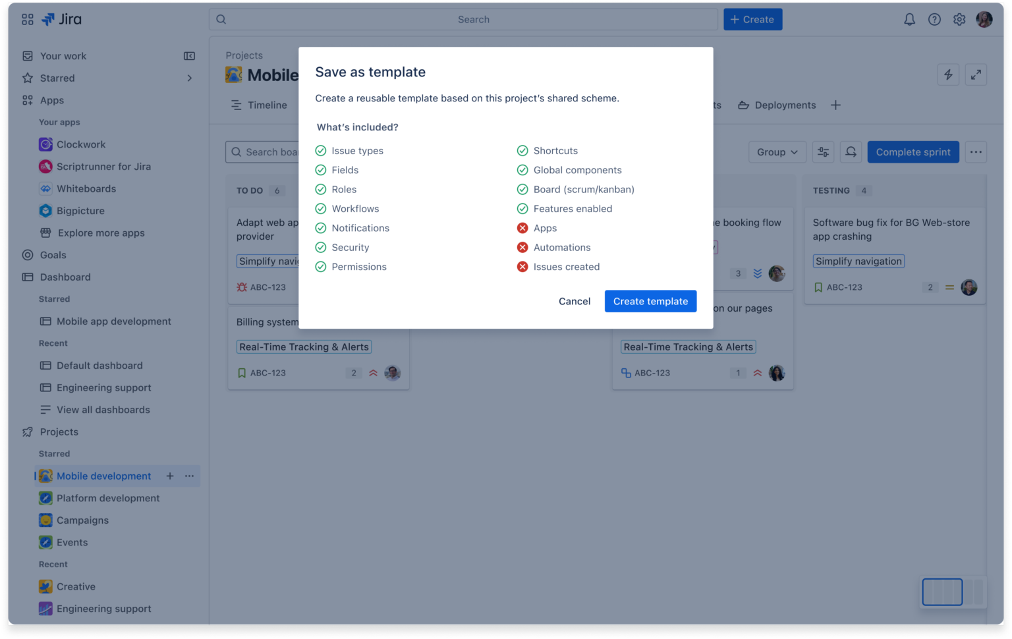The height and width of the screenshot is (639, 1012).
Task: Open Jira settings gear
Action: click(959, 19)
